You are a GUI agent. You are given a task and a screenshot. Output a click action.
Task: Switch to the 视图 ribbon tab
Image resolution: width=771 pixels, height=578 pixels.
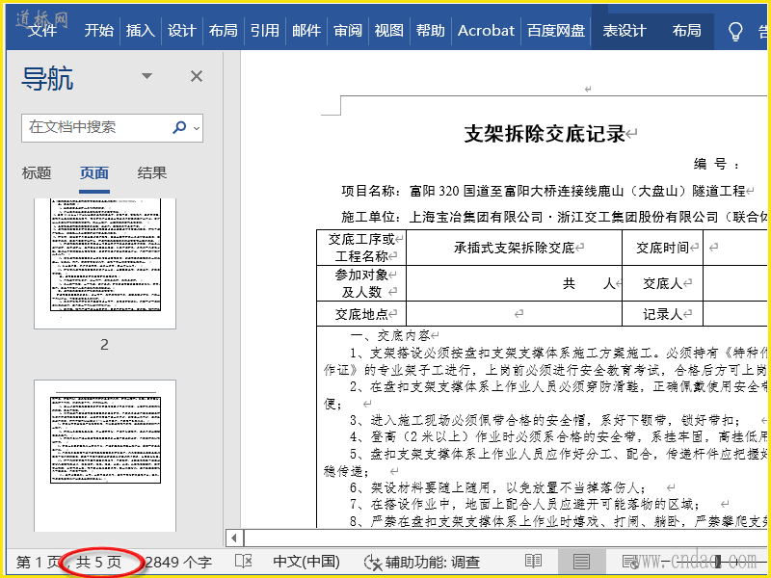coord(389,31)
